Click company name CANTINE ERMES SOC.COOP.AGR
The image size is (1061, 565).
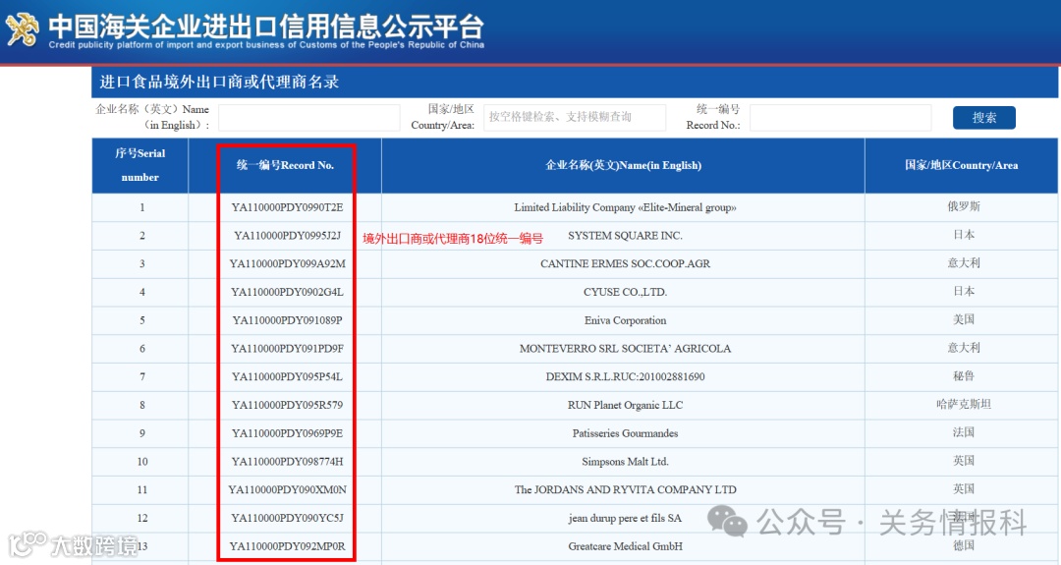coord(625,264)
